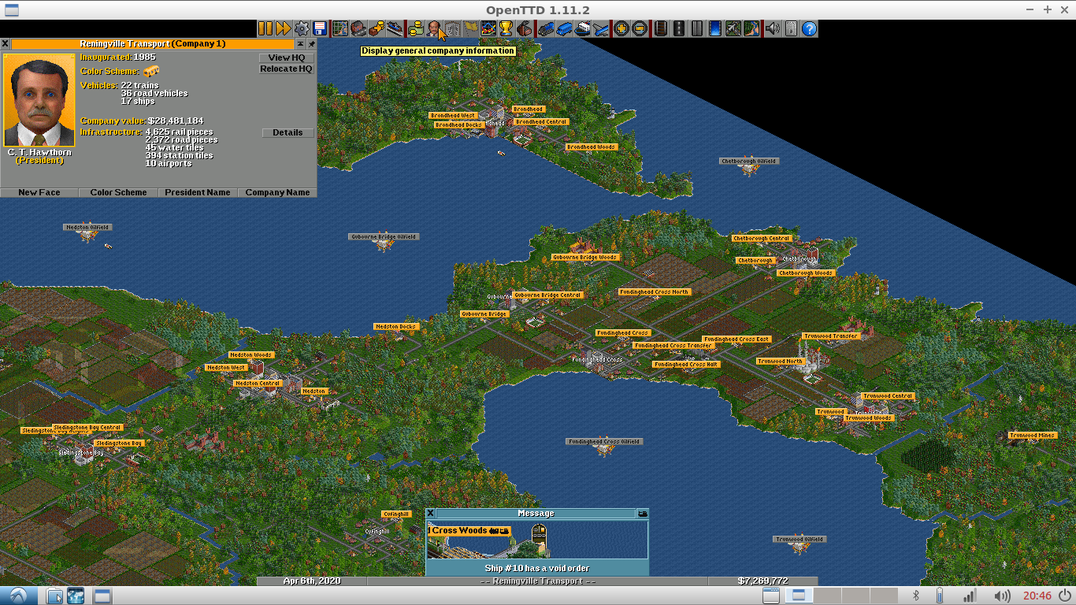Show company league table trophy
This screenshot has height=605, width=1076.
coord(506,28)
